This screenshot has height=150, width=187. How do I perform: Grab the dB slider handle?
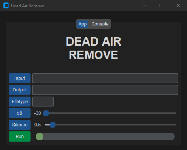coord(46,113)
